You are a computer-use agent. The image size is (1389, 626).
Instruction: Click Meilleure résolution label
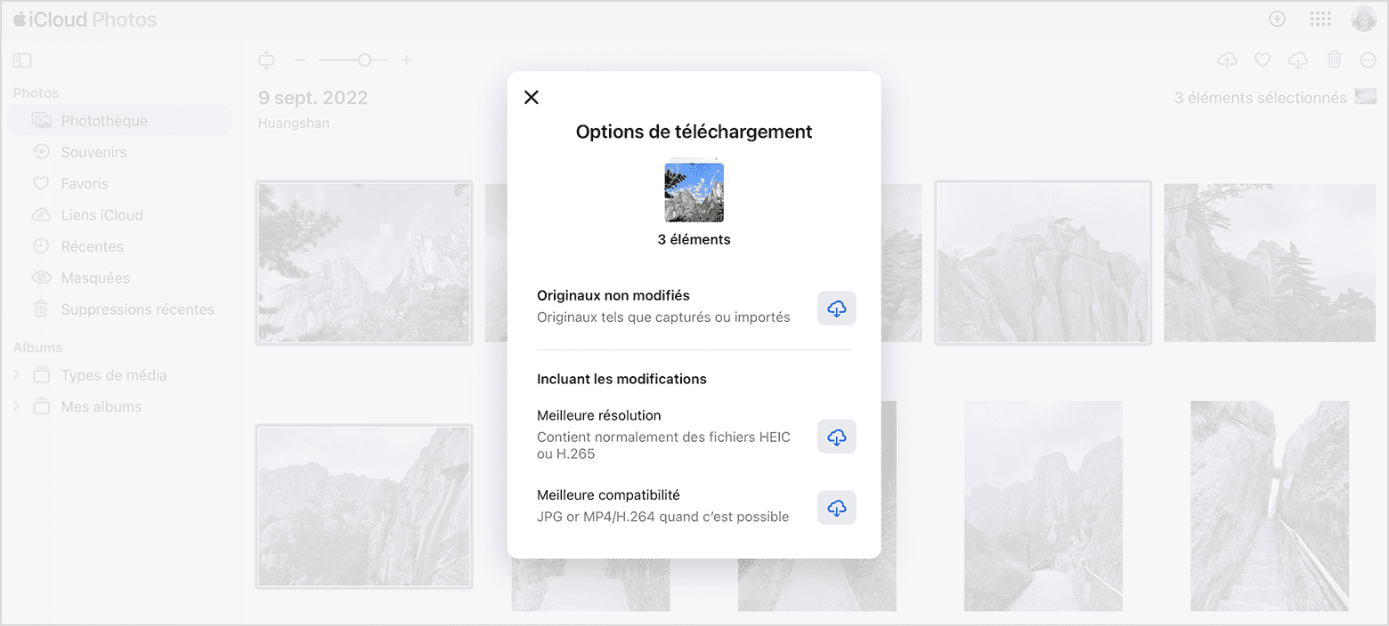[x=599, y=415]
